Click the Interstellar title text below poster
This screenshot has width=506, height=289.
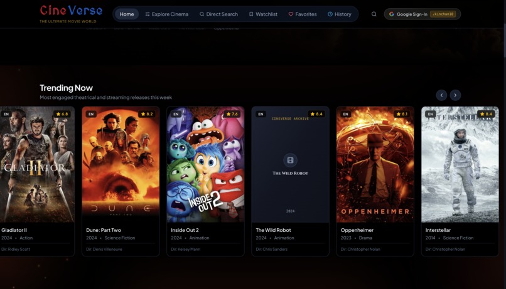coord(438,230)
